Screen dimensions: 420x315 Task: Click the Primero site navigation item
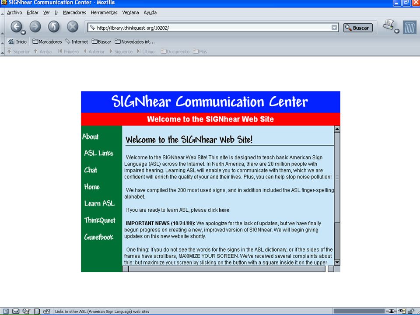68,52
